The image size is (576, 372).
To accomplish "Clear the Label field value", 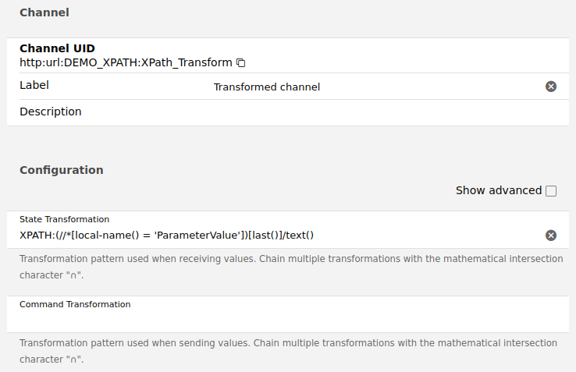I will pos(551,87).
